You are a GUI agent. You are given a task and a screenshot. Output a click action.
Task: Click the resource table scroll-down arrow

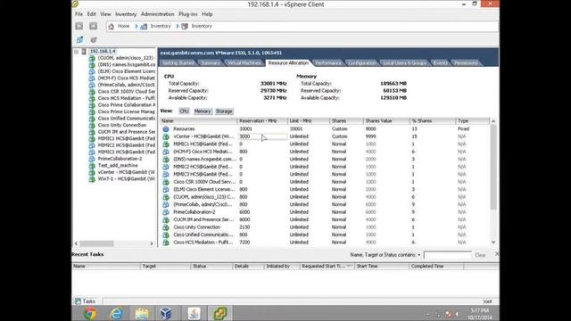tap(493, 242)
